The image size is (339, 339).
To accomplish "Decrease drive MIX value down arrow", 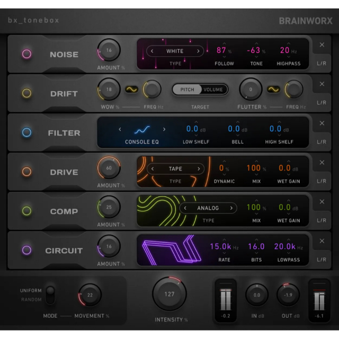I will (x=256, y=174).
